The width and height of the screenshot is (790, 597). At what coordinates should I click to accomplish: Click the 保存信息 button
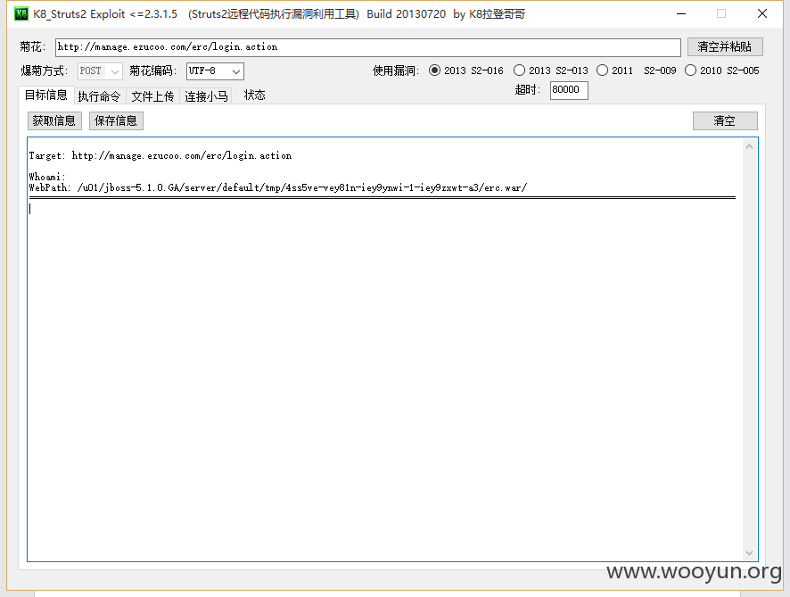[x=117, y=121]
